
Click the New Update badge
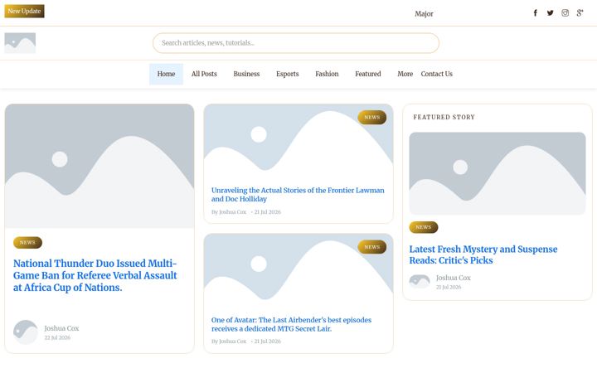[x=24, y=11]
